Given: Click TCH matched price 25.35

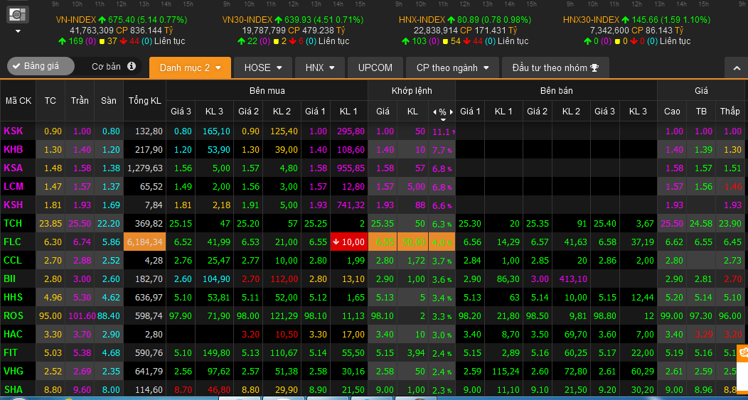Looking at the screenshot, I should 383,223.
